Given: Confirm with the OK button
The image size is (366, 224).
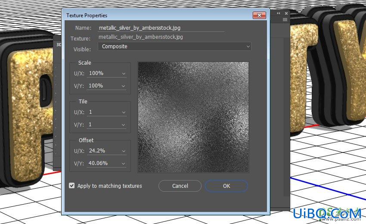Looking at the screenshot, I should (x=226, y=186).
